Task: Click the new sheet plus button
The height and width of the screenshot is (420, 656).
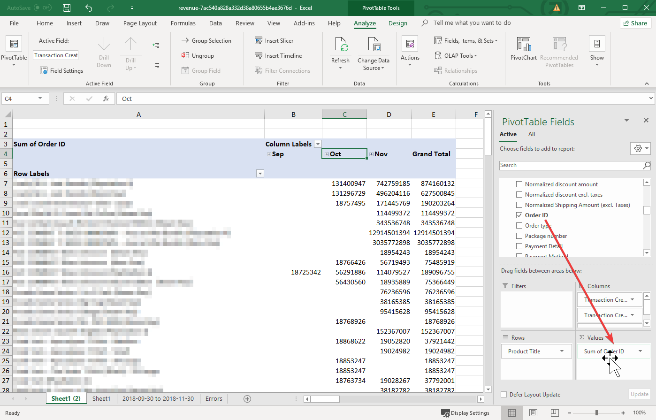Action: pos(247,399)
